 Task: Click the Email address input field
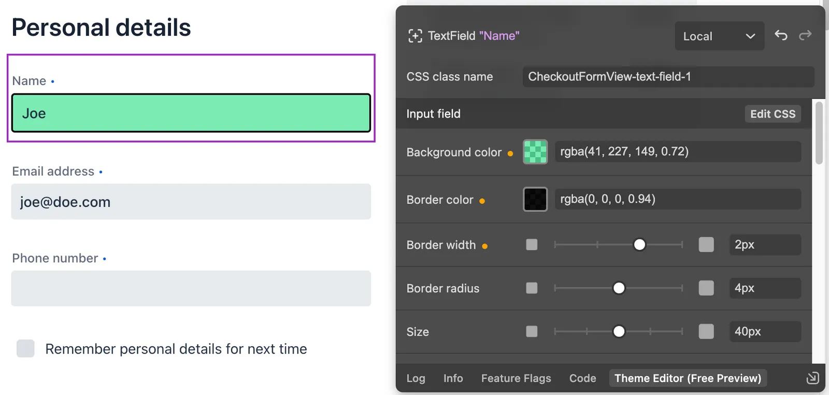coord(191,202)
